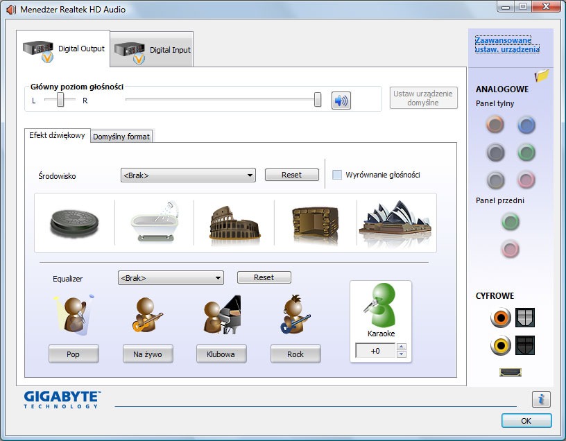The height and width of the screenshot is (441, 566).
Task: Select the bathroom environment icon
Action: coord(154,223)
